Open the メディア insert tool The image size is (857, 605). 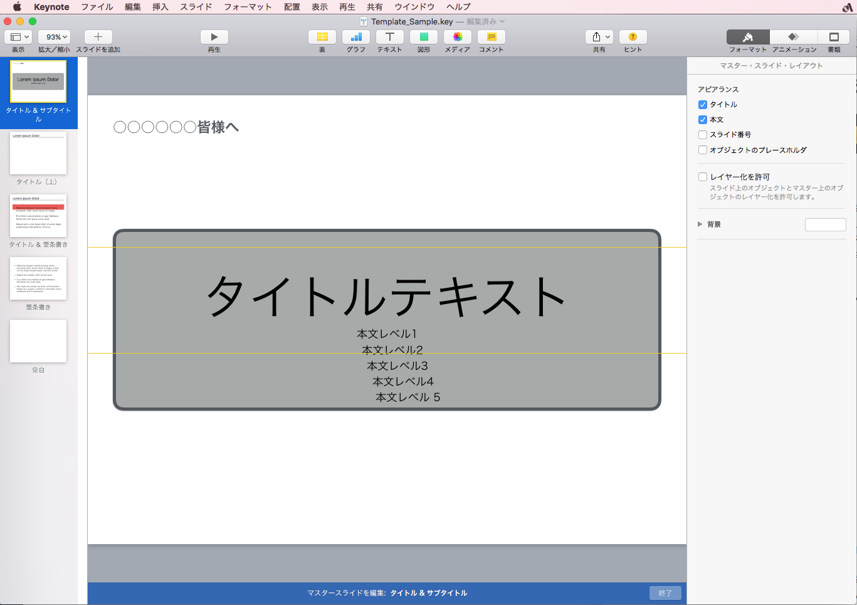(457, 38)
